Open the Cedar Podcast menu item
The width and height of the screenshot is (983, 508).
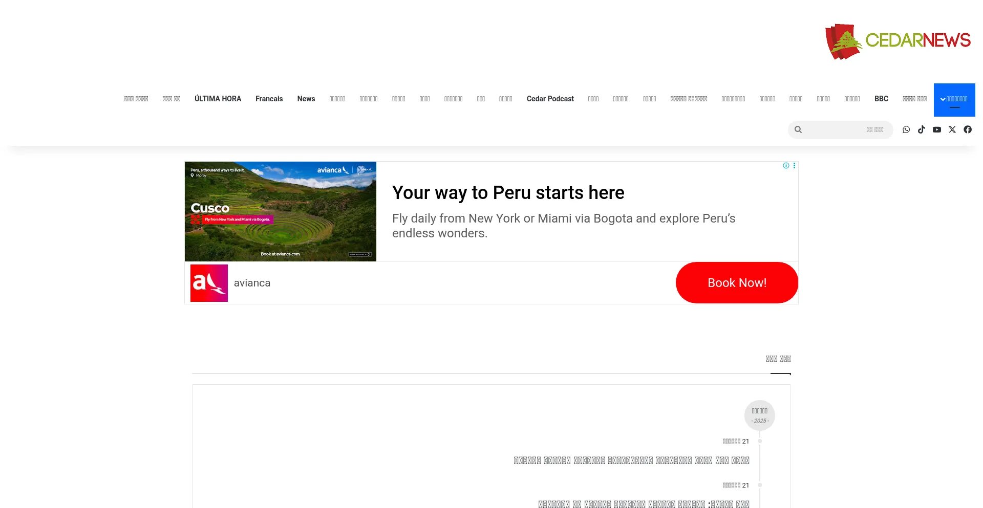click(550, 99)
